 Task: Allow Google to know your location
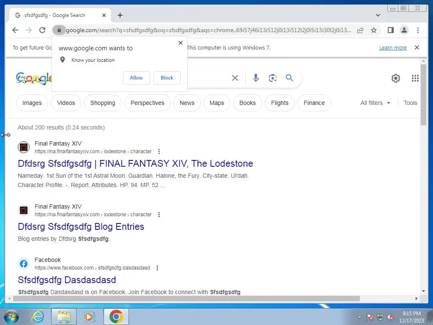137,78
